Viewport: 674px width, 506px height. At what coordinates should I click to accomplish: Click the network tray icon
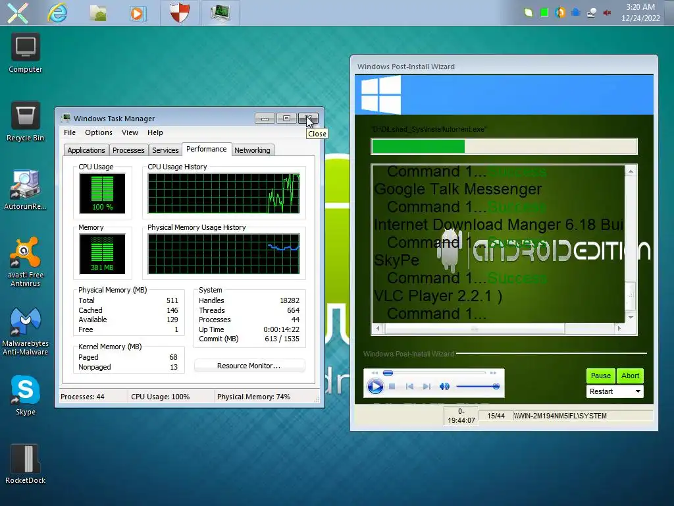pos(592,13)
